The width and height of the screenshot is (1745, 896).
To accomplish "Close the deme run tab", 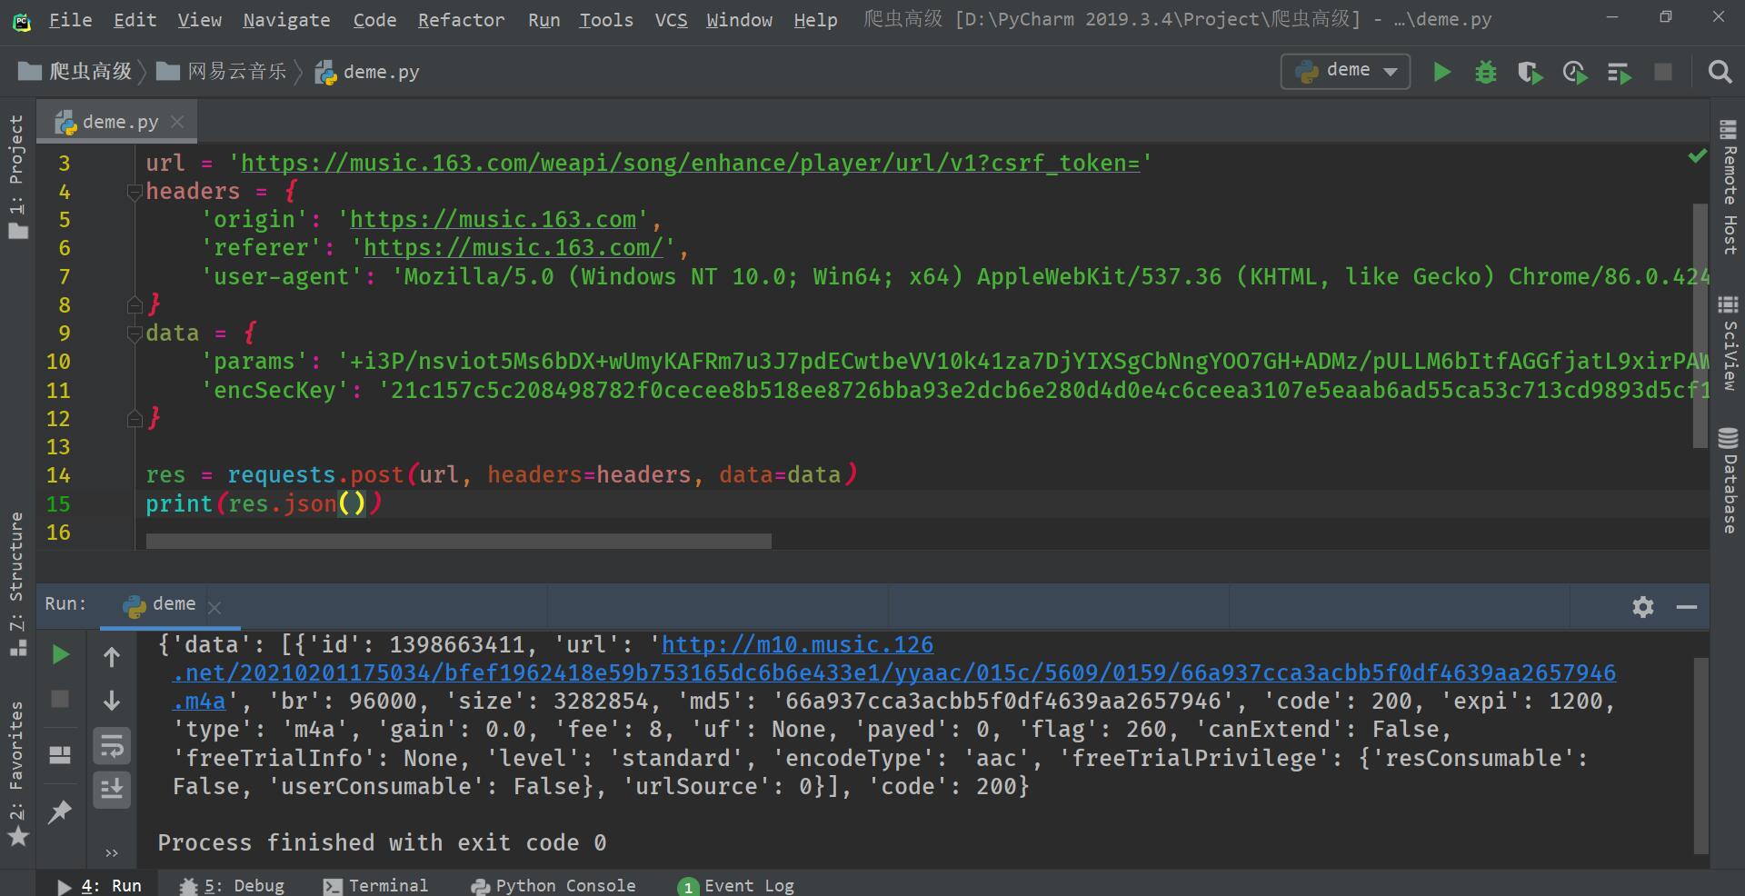I will click(x=214, y=607).
